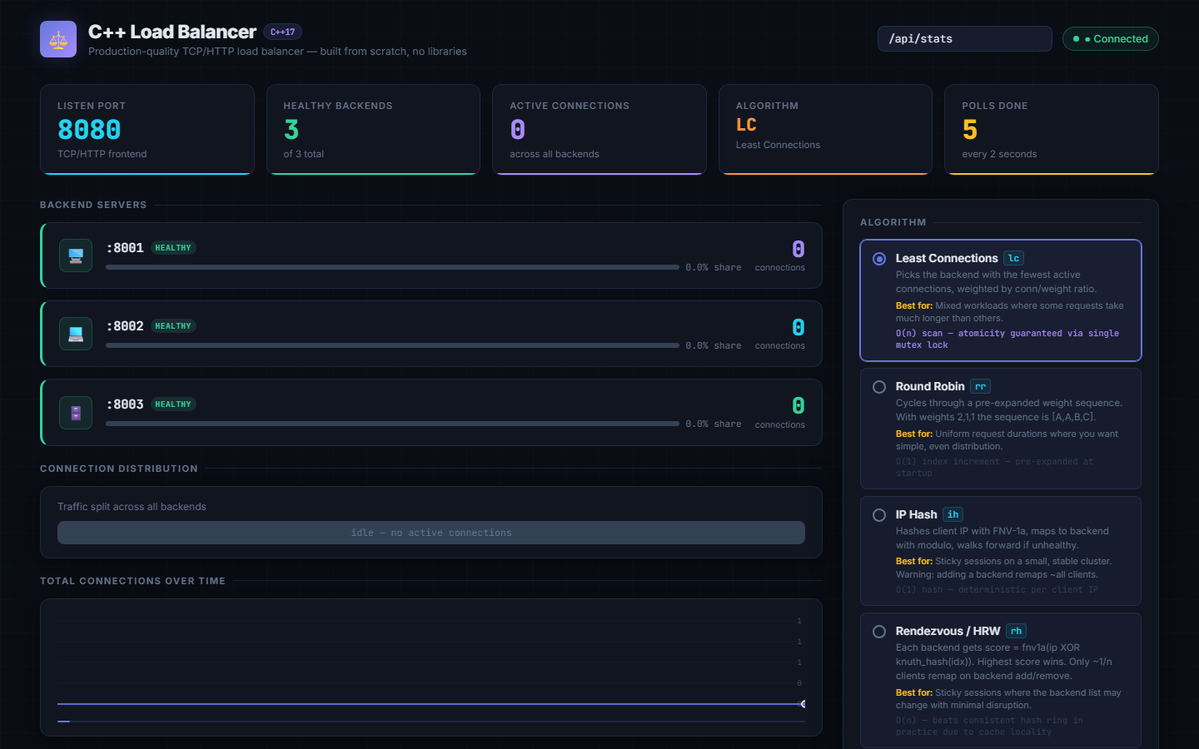Click the total connections chart line
This screenshot has height=749, width=1199.
point(430,704)
